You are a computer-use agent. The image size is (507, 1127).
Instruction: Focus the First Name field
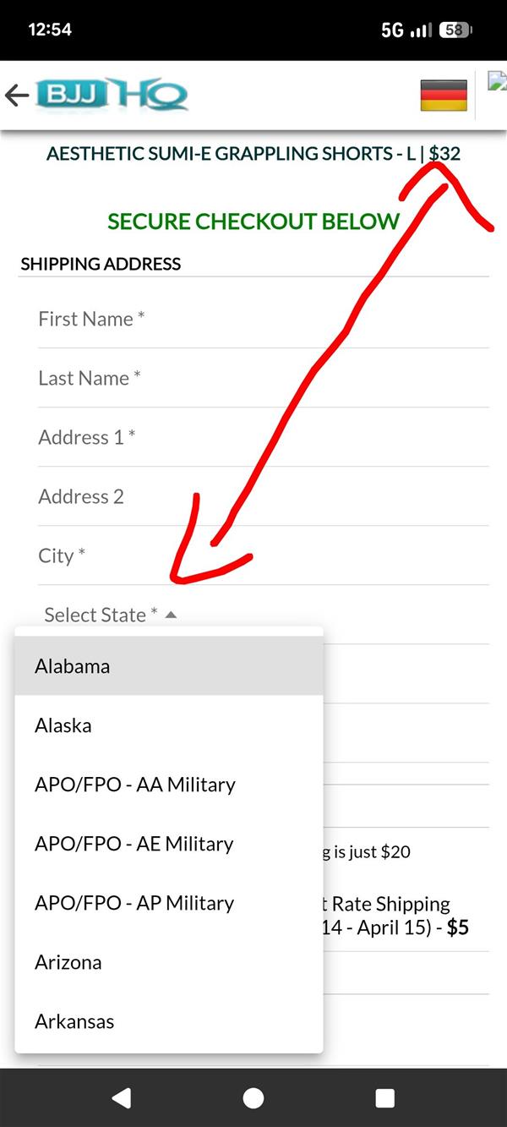(x=262, y=319)
